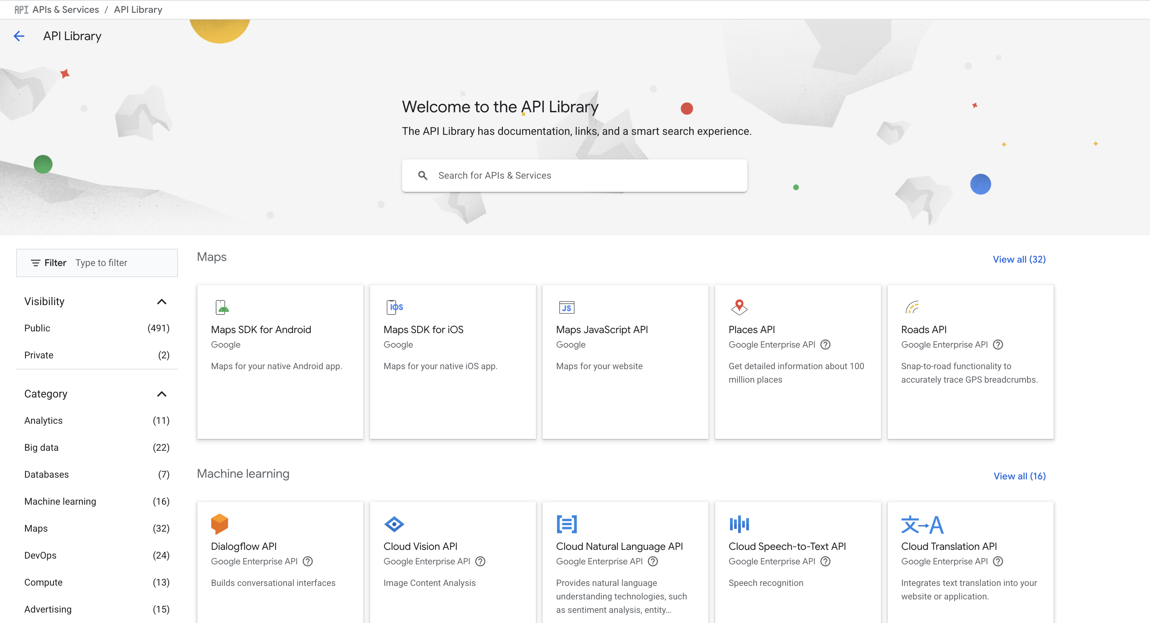
Task: Select the Compute category
Action: pos(97,582)
